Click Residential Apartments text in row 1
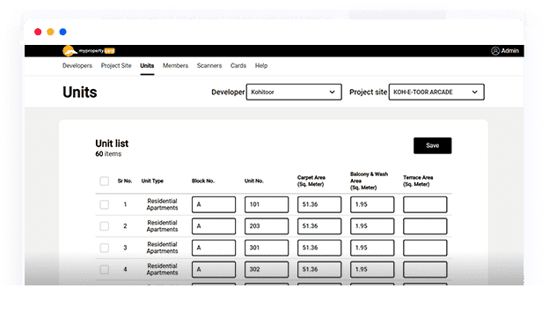 pyautogui.click(x=162, y=204)
